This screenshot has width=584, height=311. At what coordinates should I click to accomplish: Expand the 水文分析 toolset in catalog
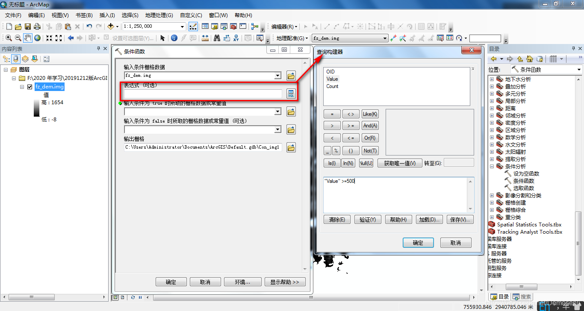tap(492, 145)
